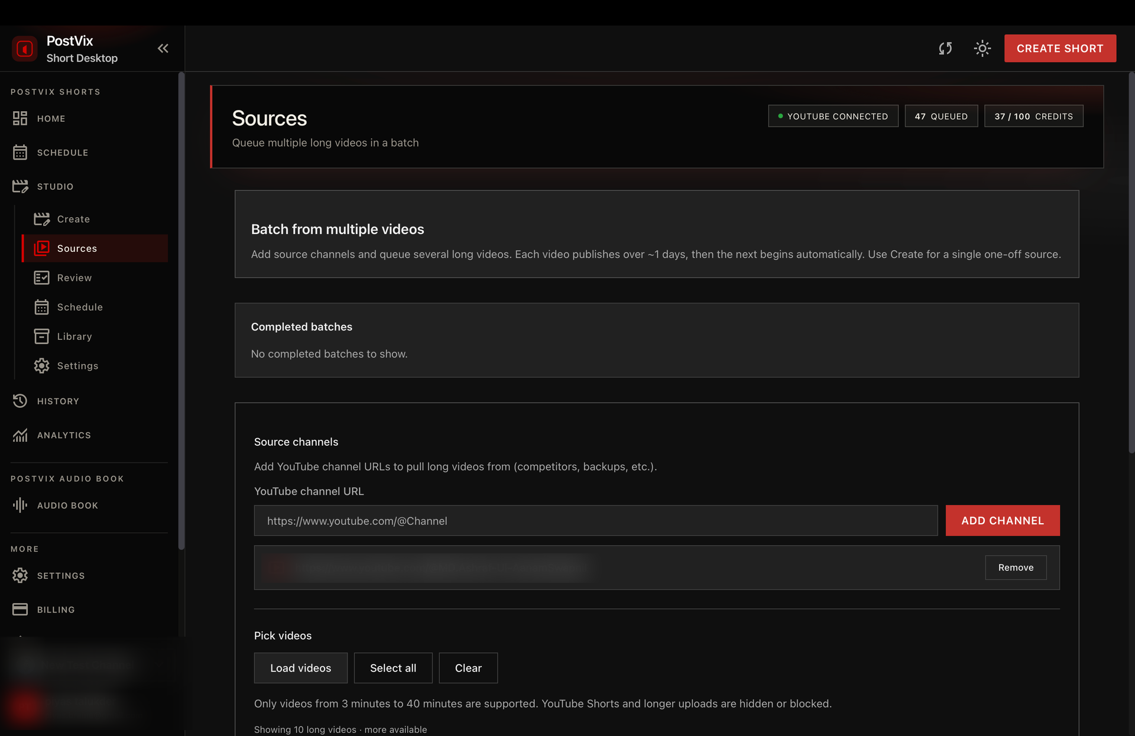Click the main page vertical scrollbar
The width and height of the screenshot is (1135, 736).
(1131, 262)
